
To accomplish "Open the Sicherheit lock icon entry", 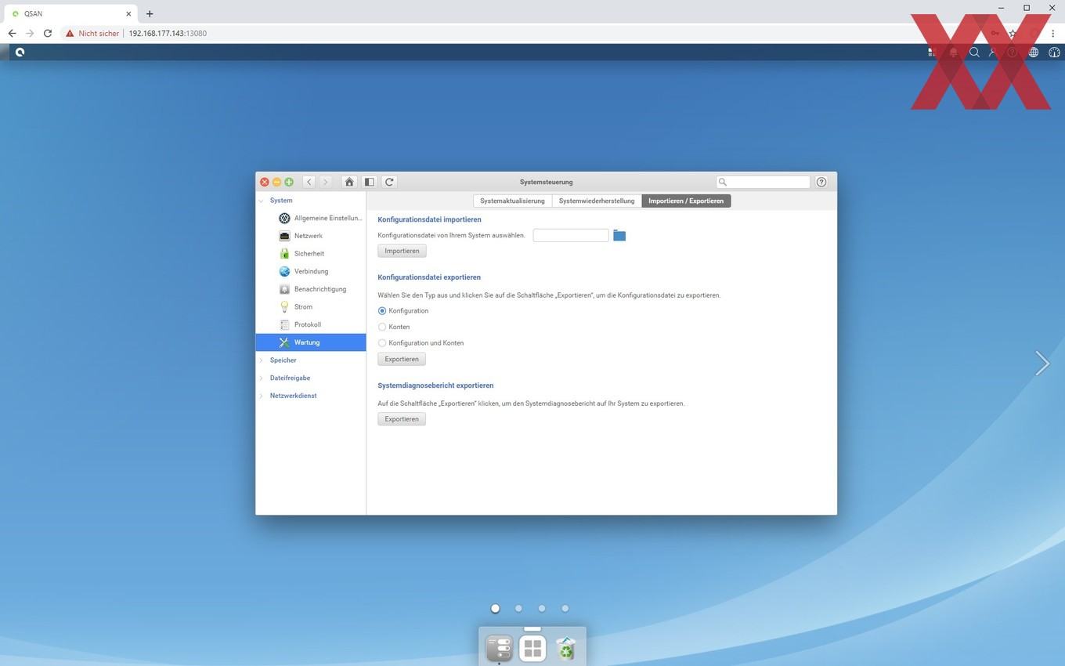I will 284,253.
